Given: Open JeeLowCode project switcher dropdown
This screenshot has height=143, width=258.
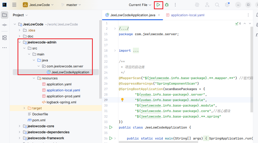Looking at the screenshot, I should click(x=38, y=5).
